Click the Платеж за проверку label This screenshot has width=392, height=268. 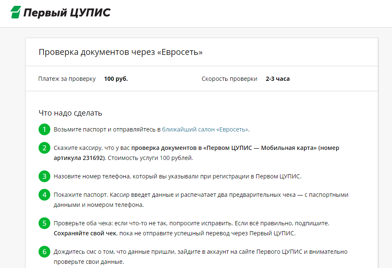pyautogui.click(x=67, y=79)
